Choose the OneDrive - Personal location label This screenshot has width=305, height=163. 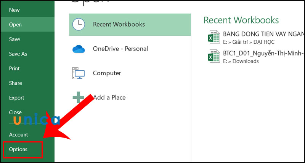point(120,49)
